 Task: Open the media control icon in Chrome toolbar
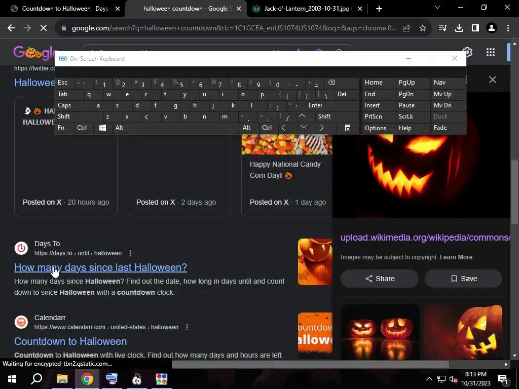coord(442,28)
